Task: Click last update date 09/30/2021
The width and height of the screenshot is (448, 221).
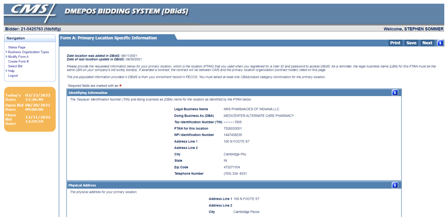Action: click(134, 59)
